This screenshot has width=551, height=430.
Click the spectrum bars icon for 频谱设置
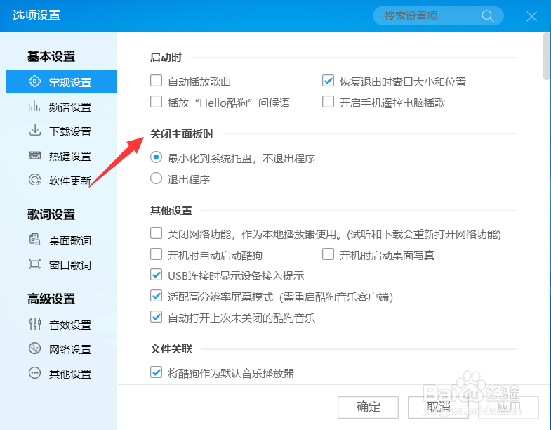pyautogui.click(x=34, y=106)
